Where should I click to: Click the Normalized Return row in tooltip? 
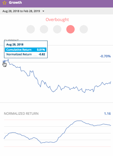pyautogui.click(x=26, y=54)
